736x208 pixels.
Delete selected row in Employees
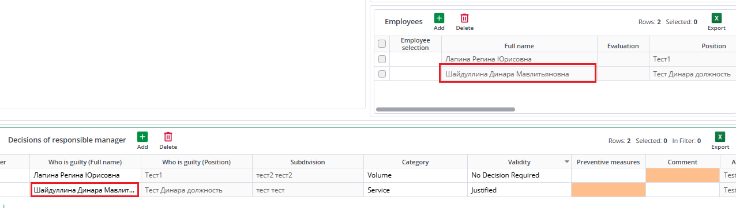(464, 22)
